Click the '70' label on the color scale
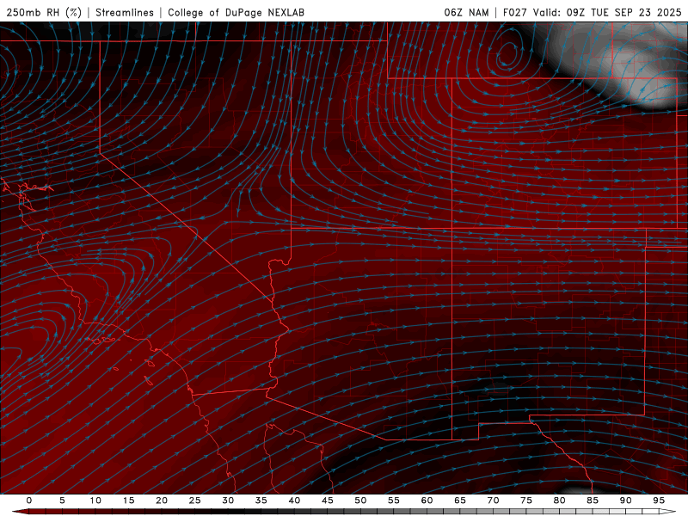The image size is (688, 516). click(x=493, y=501)
